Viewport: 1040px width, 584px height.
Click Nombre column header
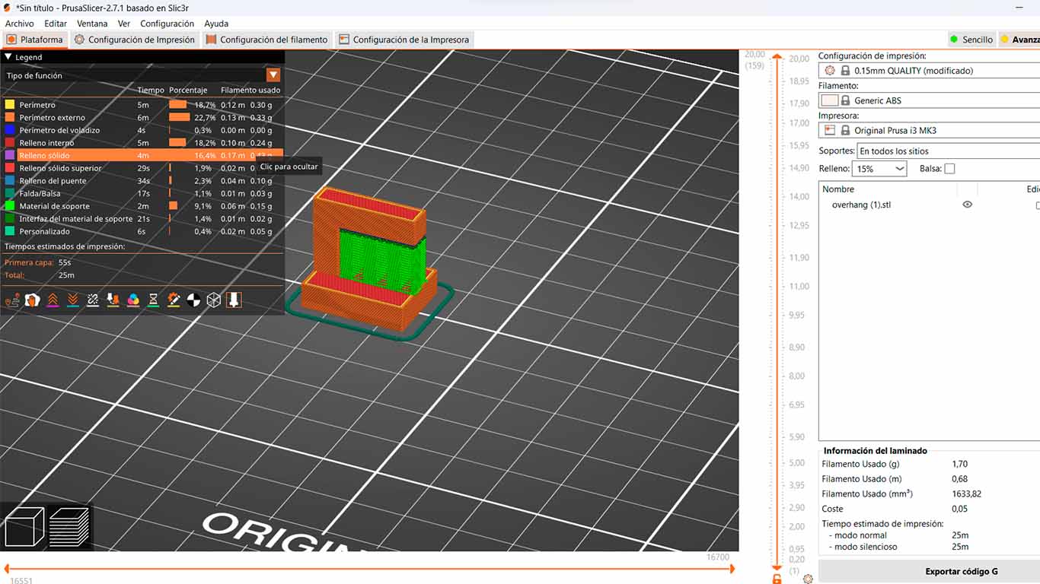point(888,189)
